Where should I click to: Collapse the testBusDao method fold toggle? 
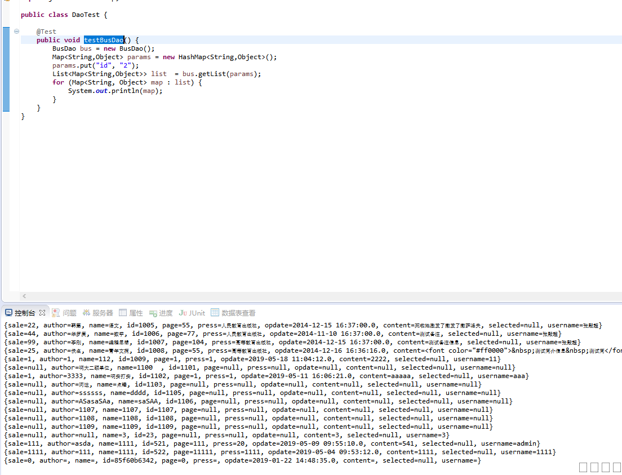click(16, 32)
